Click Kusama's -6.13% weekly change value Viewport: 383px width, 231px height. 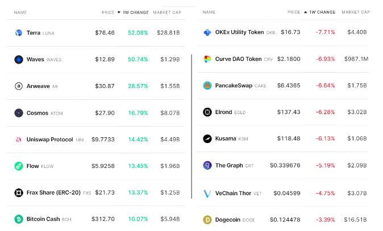point(326,138)
